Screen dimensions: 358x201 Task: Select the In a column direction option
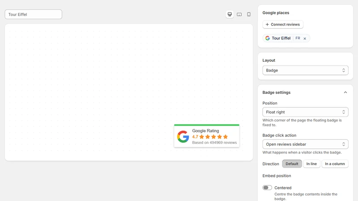[x=335, y=163]
